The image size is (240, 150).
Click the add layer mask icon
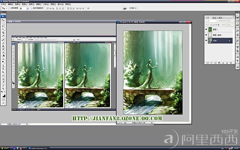pos(215,63)
